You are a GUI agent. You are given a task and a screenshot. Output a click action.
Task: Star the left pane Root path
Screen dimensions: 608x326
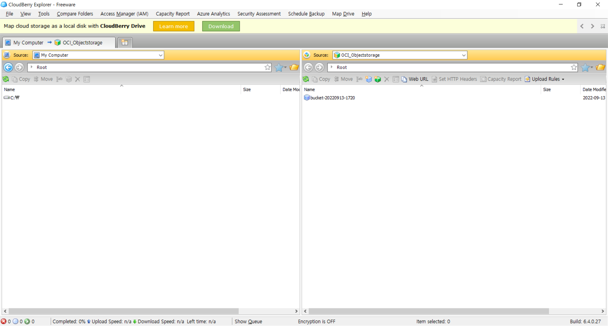[x=267, y=67]
